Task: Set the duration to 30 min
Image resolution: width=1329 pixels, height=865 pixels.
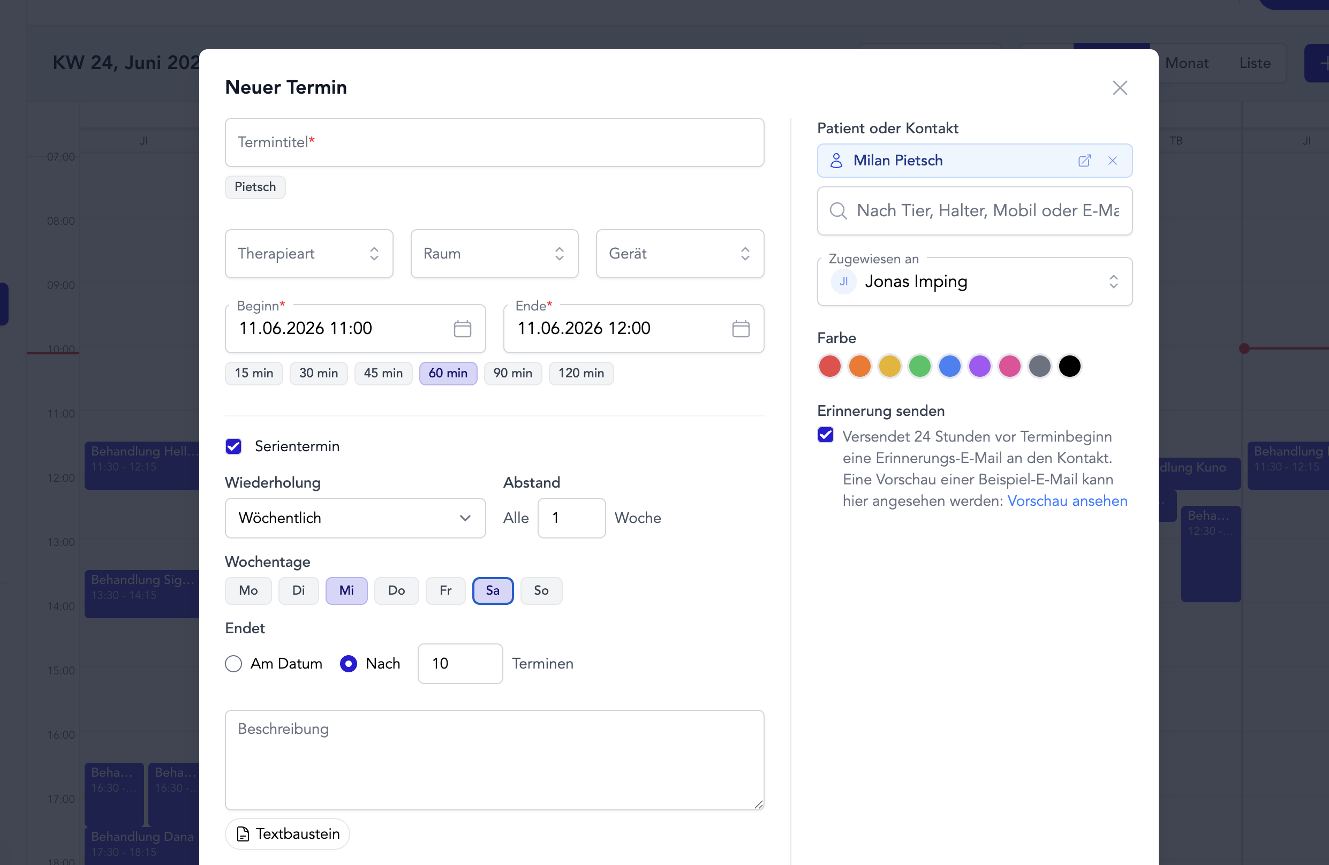Action: [x=318, y=373]
